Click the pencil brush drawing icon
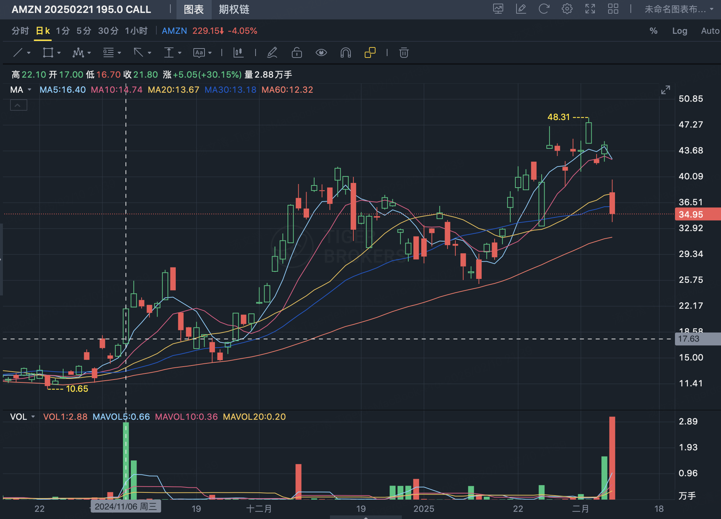Viewport: 721px width, 519px height. tap(272, 53)
